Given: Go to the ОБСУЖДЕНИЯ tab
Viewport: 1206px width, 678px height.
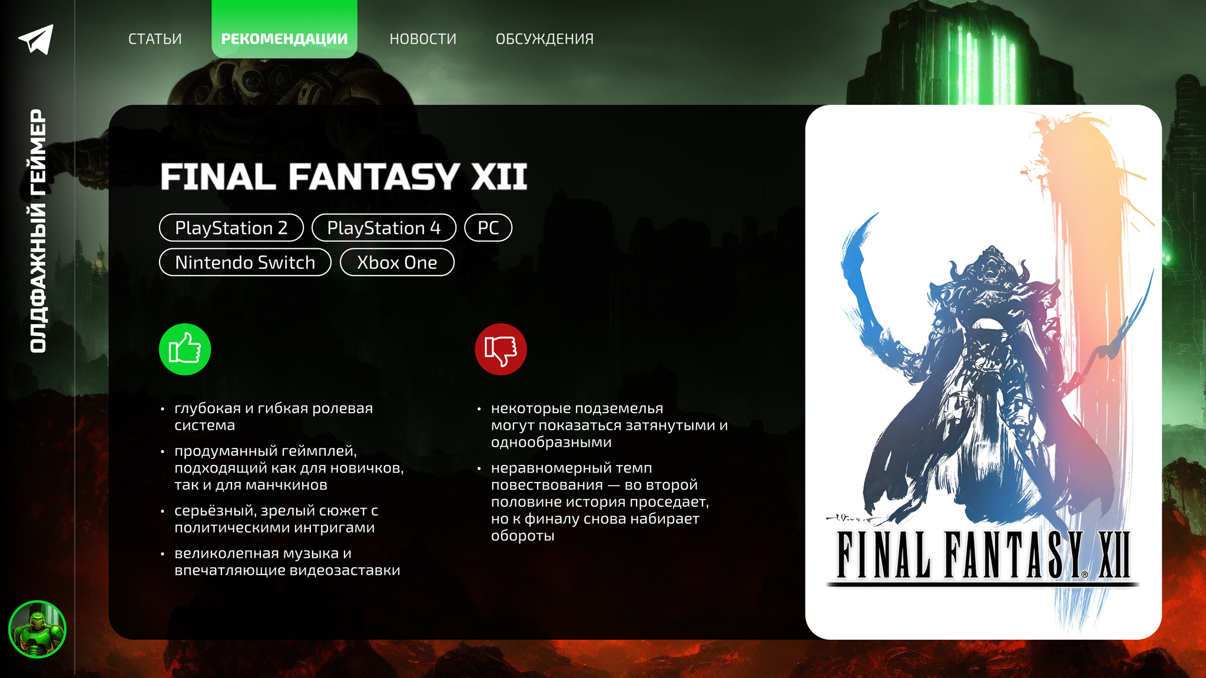Looking at the screenshot, I should [x=545, y=39].
